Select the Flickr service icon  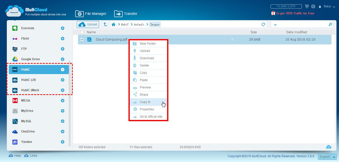15,39
